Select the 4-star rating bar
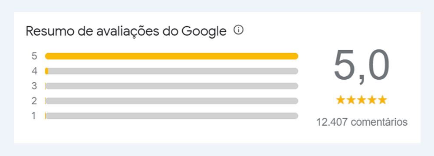434x156 pixels. coord(171,71)
